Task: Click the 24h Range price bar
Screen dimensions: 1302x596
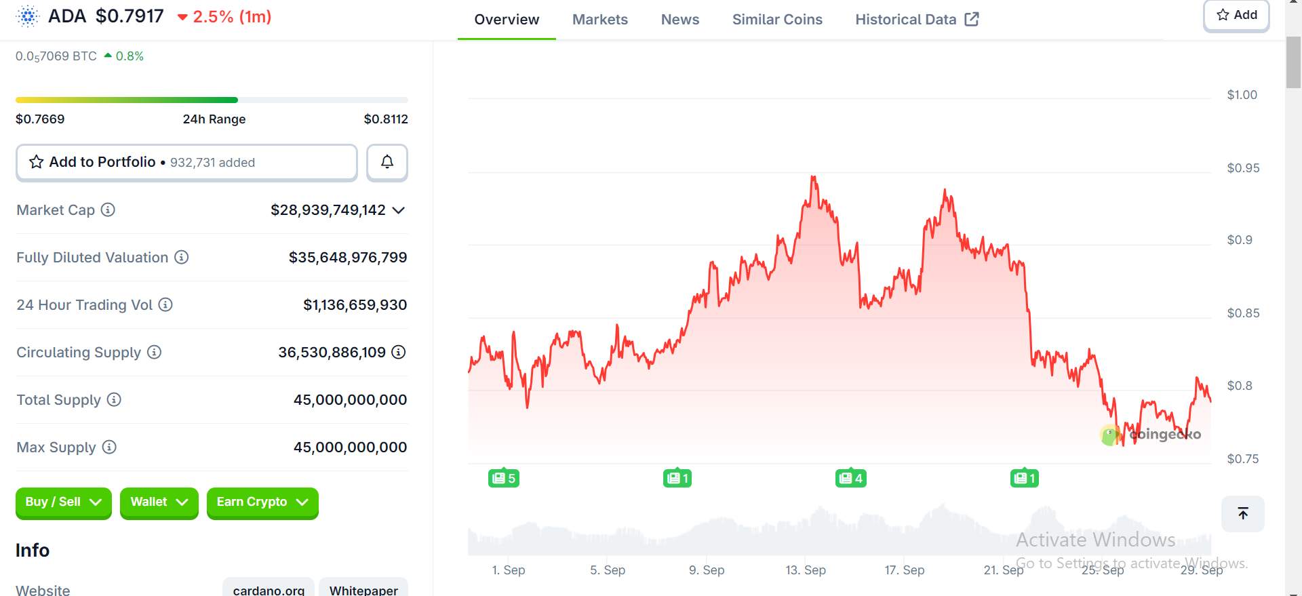Action: (x=212, y=100)
